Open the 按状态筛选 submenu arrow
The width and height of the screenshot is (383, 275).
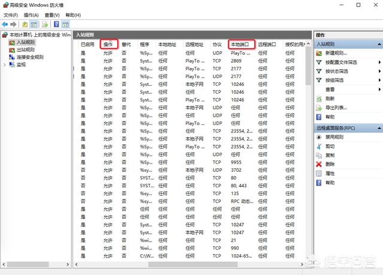(379, 71)
